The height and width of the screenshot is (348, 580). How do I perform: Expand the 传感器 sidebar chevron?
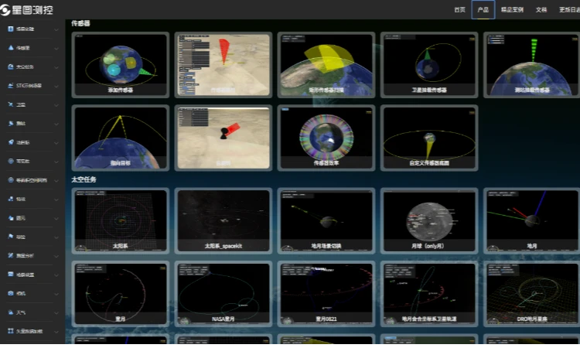56,48
